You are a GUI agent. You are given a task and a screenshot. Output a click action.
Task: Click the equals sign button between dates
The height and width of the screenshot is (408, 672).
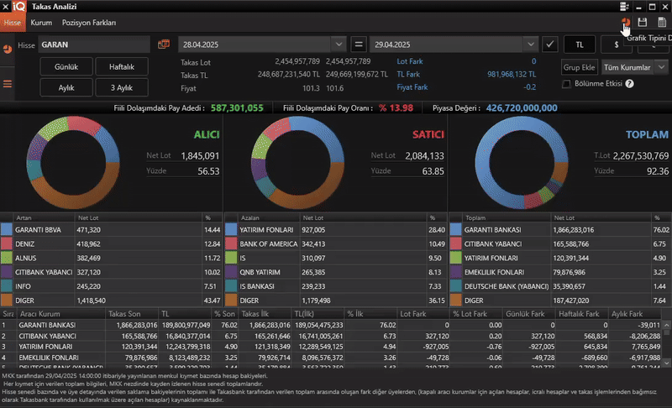click(x=359, y=44)
